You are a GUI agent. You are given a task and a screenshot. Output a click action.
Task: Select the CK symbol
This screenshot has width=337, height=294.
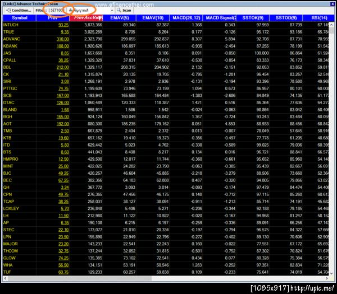coord(6,74)
